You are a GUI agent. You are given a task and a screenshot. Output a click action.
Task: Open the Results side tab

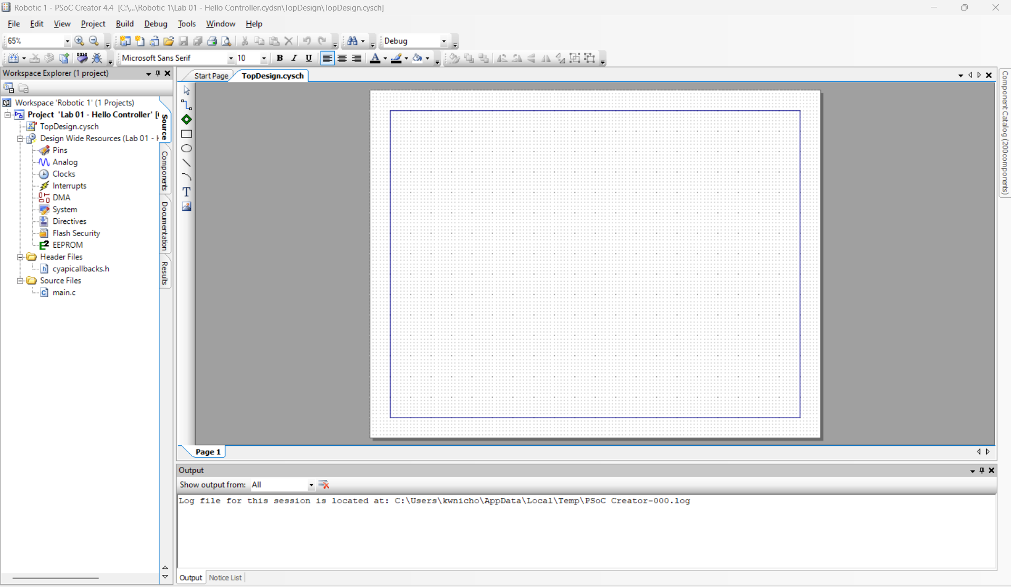tap(165, 273)
